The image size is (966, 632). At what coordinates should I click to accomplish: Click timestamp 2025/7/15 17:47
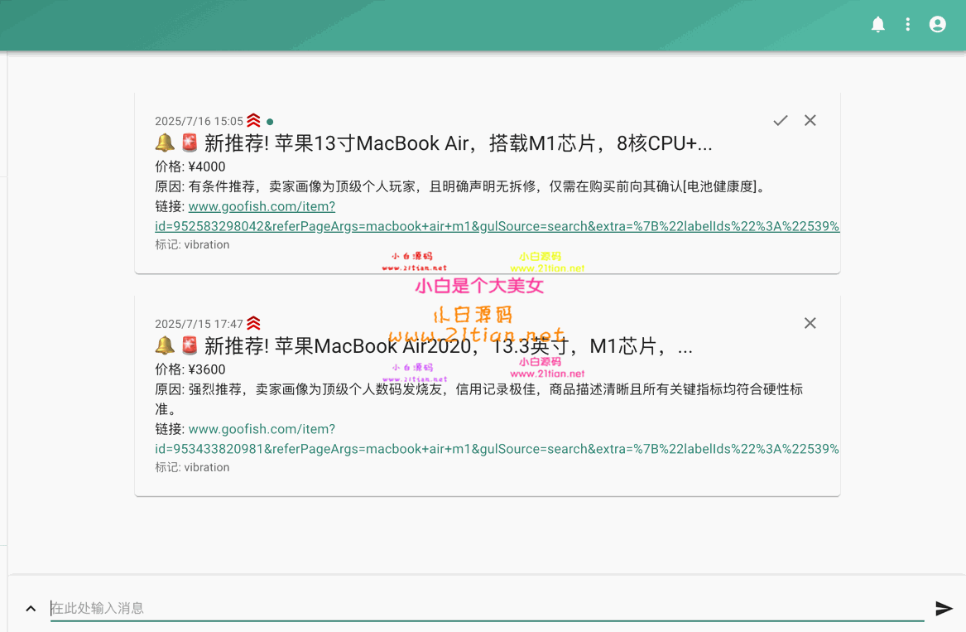[199, 325]
